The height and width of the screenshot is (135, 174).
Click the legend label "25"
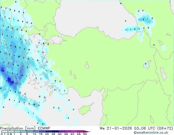(x=53, y=134)
